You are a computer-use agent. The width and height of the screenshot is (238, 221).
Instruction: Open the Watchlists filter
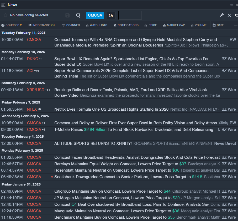97,25
